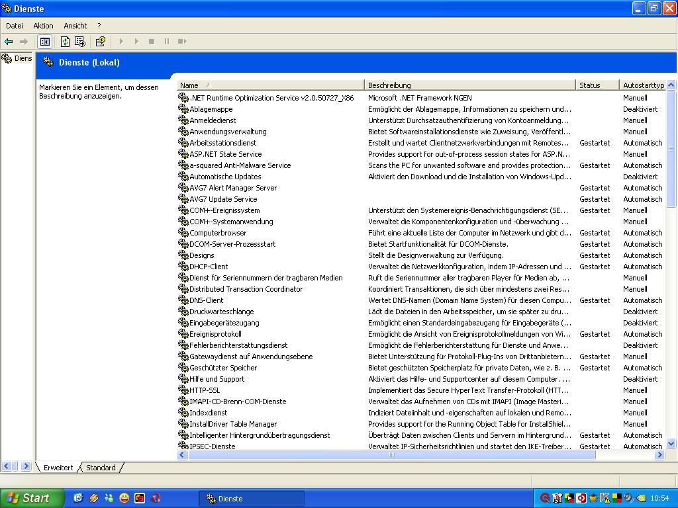Select the .NET Runtime Optimization Service row
Screen dimensions: 678x508
(x=271, y=98)
